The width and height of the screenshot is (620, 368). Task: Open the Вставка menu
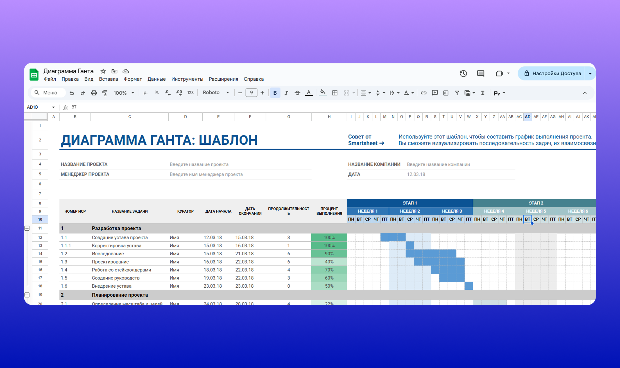pyautogui.click(x=108, y=79)
